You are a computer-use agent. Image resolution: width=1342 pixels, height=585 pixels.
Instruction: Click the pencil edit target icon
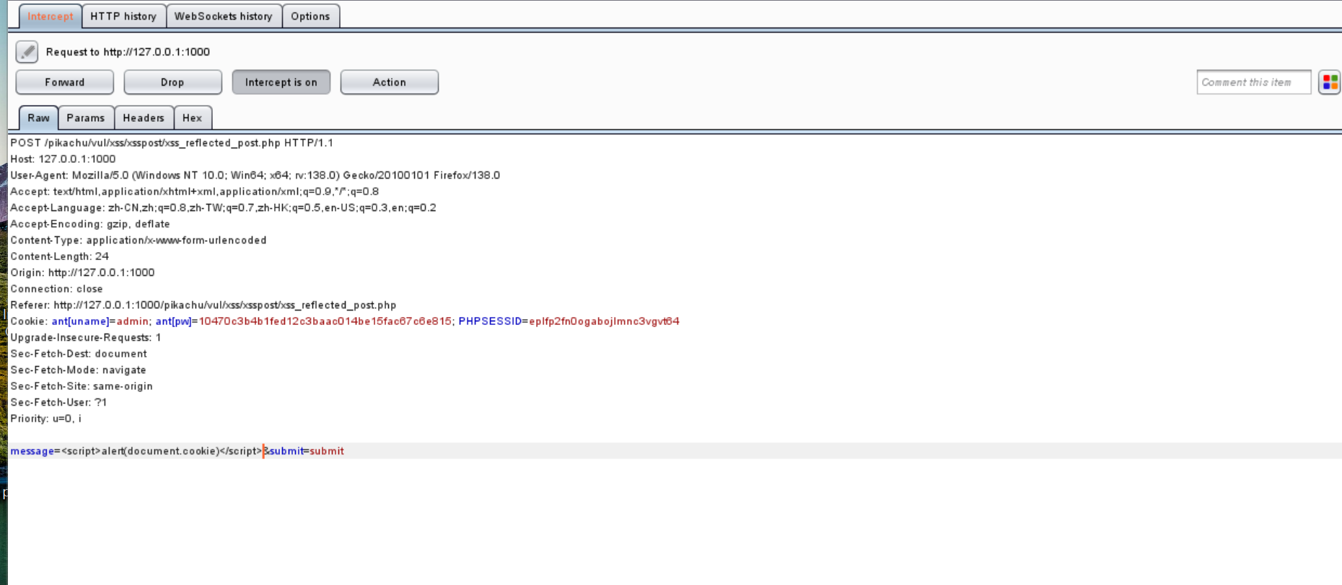pyautogui.click(x=27, y=52)
